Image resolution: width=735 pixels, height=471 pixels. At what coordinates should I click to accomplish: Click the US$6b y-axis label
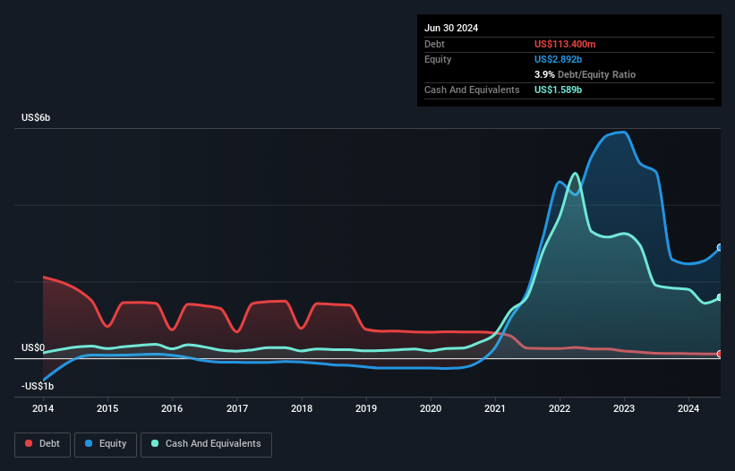[36, 117]
